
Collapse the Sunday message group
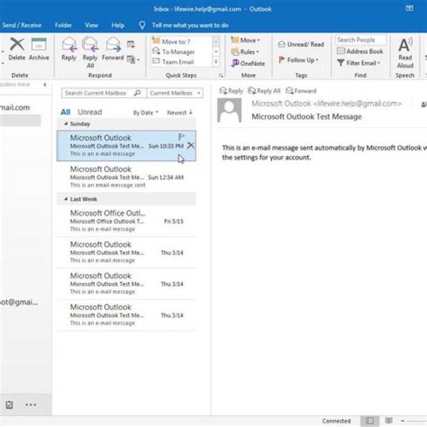66,123
